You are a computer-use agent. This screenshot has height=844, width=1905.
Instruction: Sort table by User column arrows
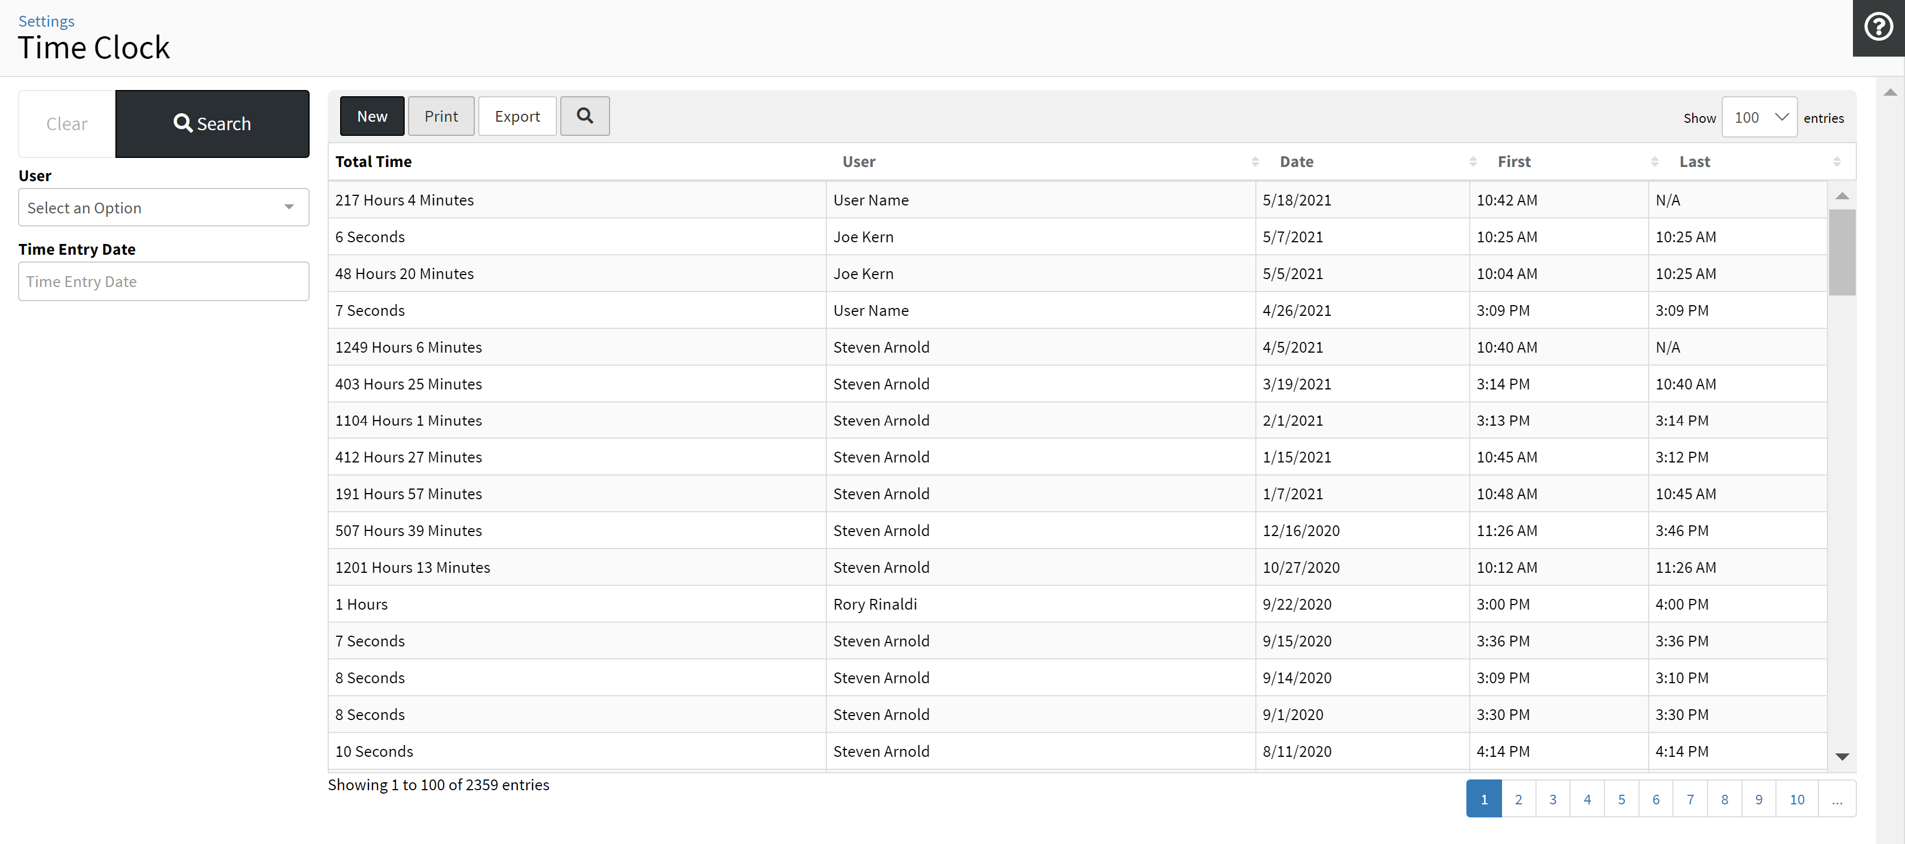[x=1254, y=162]
